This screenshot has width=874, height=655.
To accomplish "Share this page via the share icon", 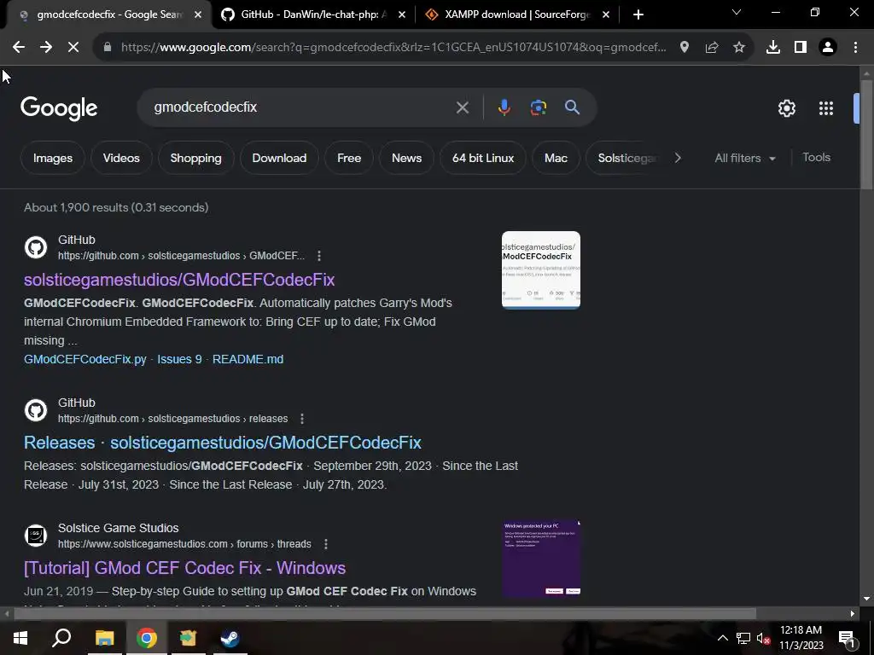I will click(x=712, y=48).
